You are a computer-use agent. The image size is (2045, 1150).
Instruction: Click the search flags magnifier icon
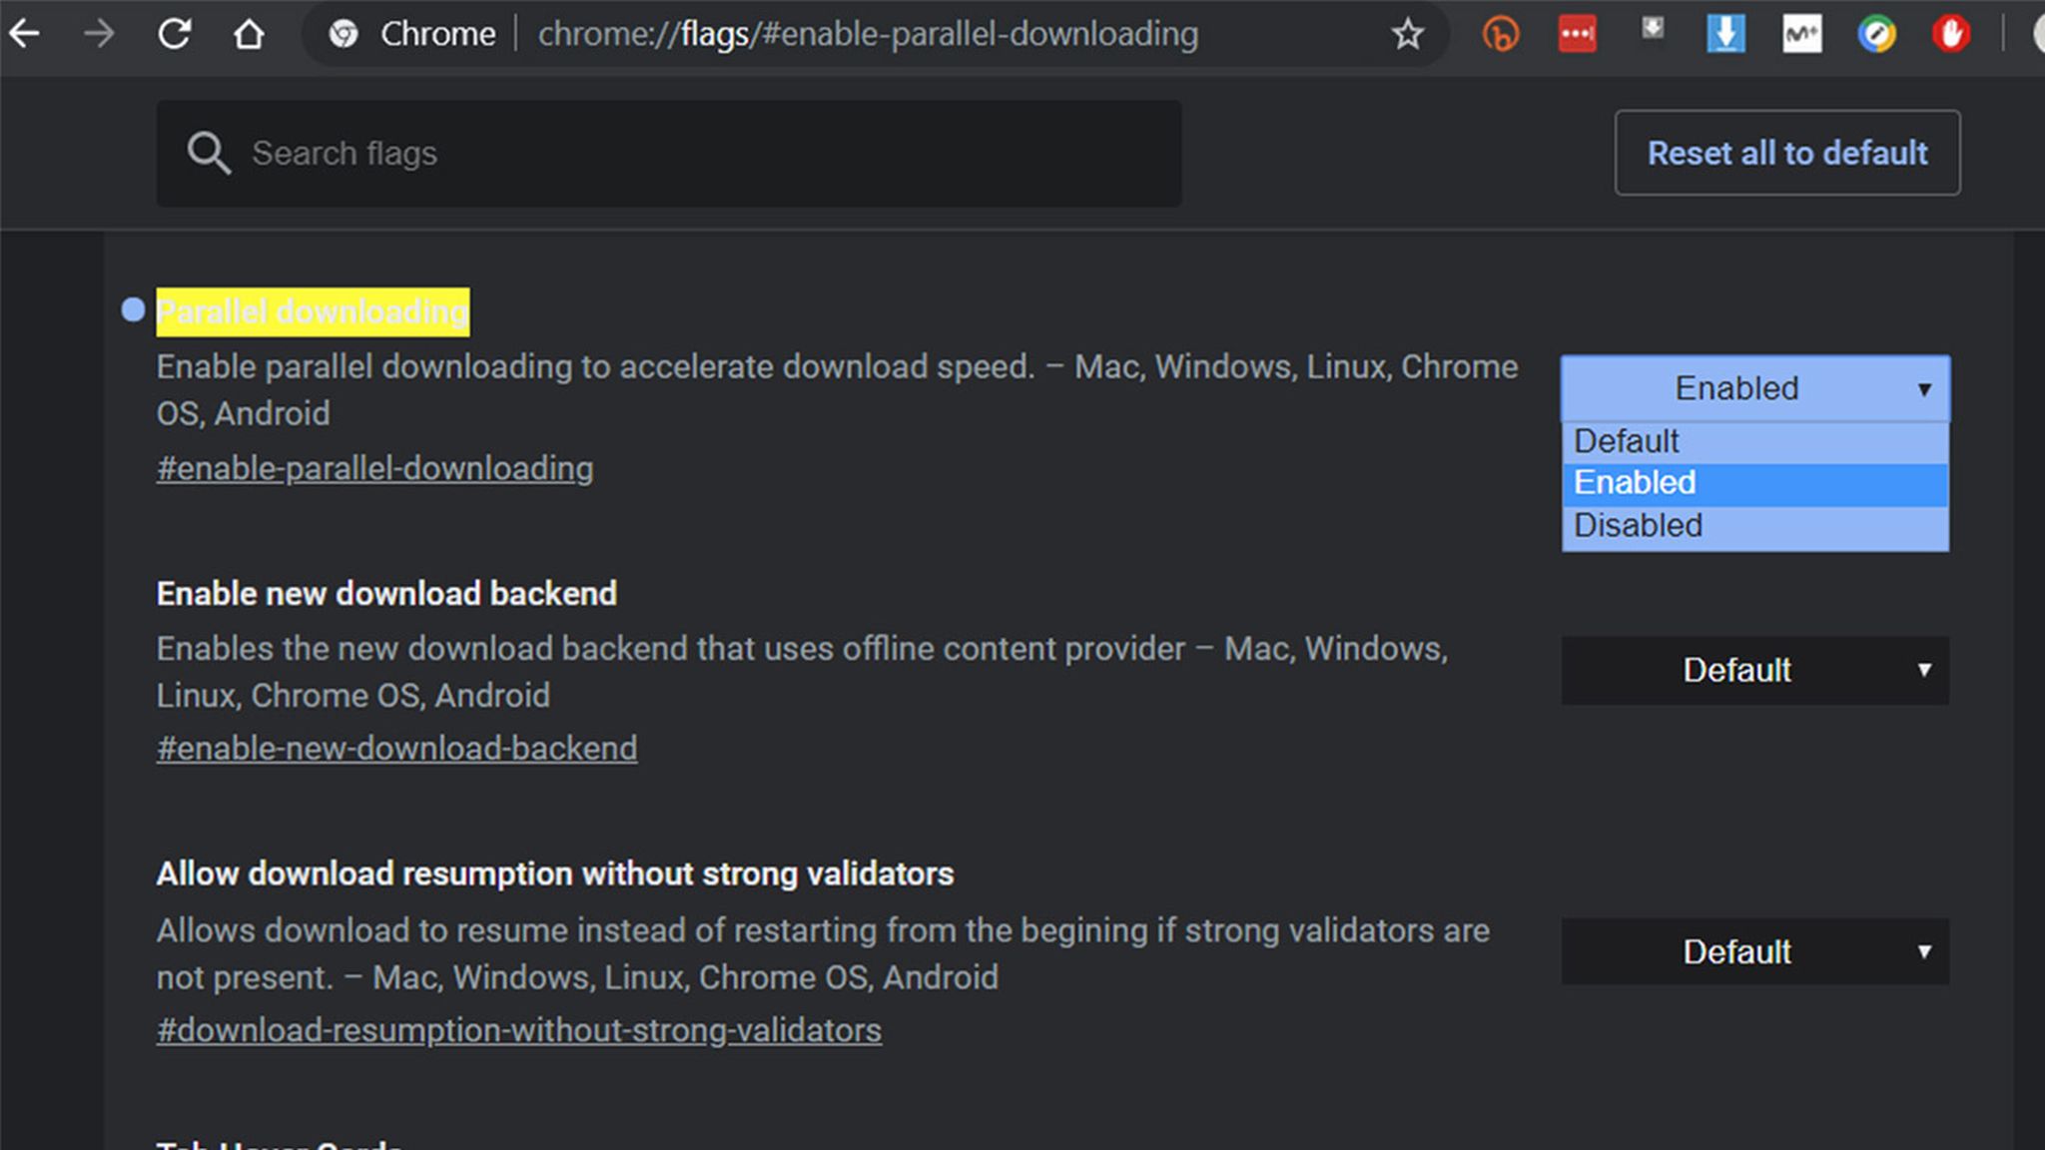[x=210, y=153]
